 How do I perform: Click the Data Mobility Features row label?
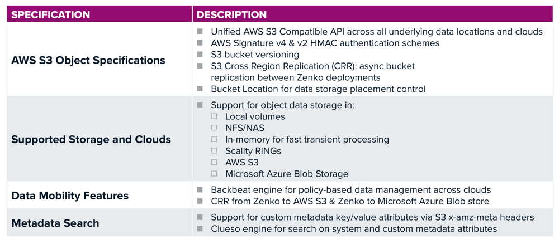coord(70,196)
